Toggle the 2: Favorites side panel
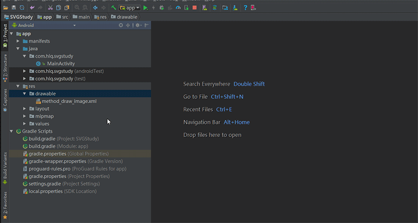Image resolution: width=418 pixels, height=223 pixels. 5,205
